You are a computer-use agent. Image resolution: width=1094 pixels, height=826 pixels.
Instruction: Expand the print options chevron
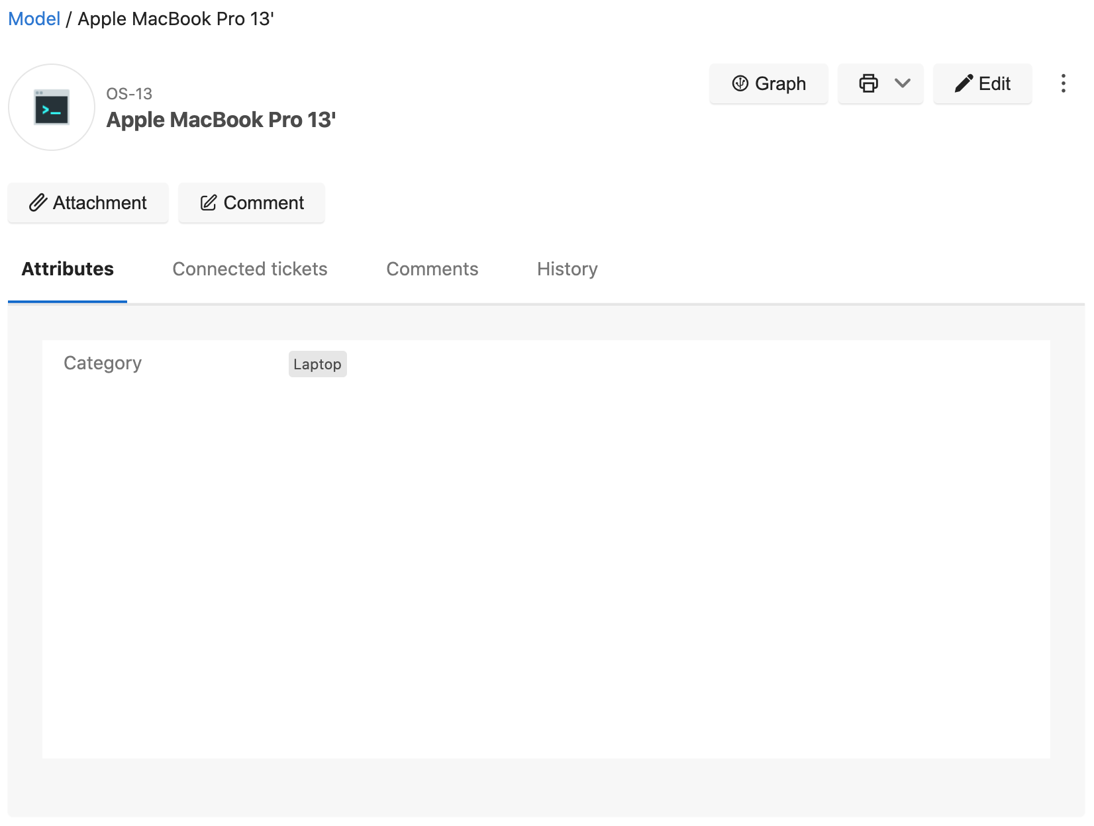pos(902,83)
